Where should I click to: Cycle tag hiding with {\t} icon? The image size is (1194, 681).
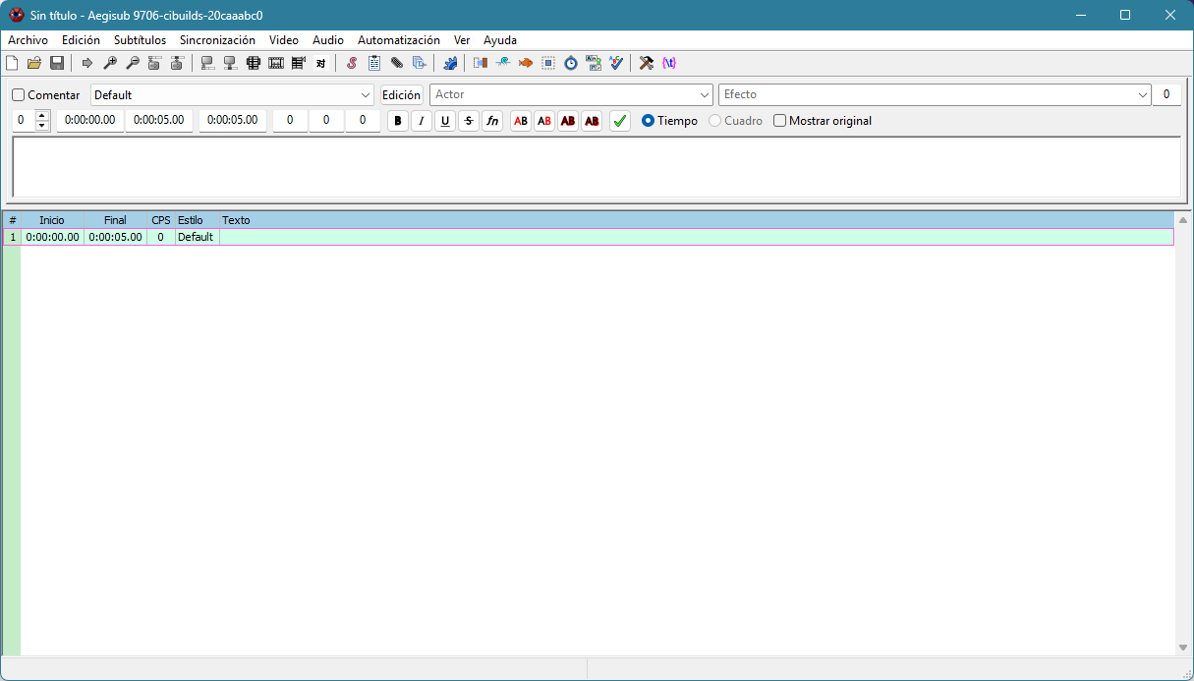pos(669,63)
